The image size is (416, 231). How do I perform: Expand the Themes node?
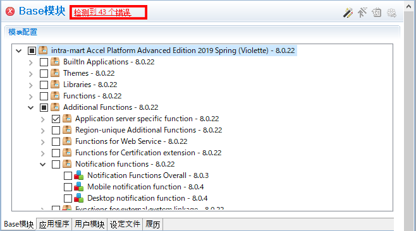coord(31,74)
